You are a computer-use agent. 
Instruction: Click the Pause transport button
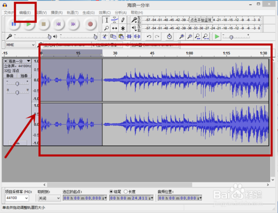click(14, 24)
